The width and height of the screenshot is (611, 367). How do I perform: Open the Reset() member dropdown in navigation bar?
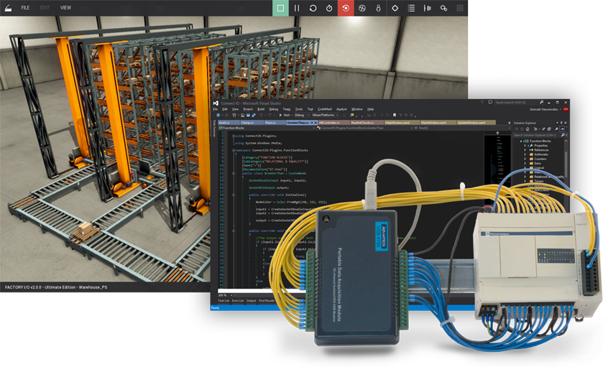coord(461,128)
